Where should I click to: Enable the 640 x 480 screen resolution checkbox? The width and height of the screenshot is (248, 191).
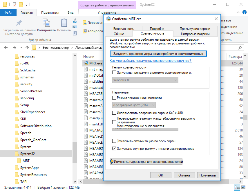(x=114, y=113)
